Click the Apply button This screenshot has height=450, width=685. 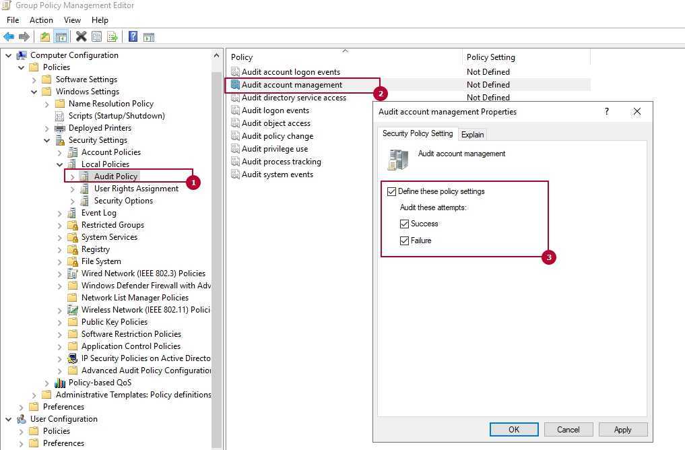pyautogui.click(x=622, y=430)
